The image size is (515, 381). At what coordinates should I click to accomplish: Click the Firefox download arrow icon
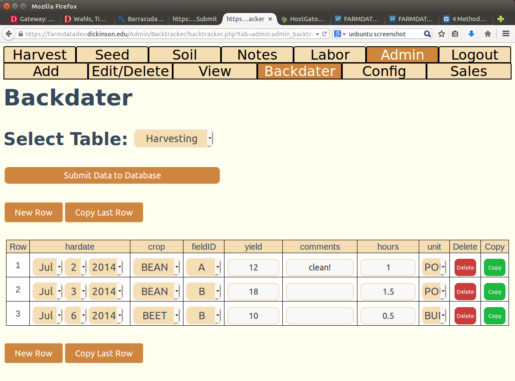[471, 34]
